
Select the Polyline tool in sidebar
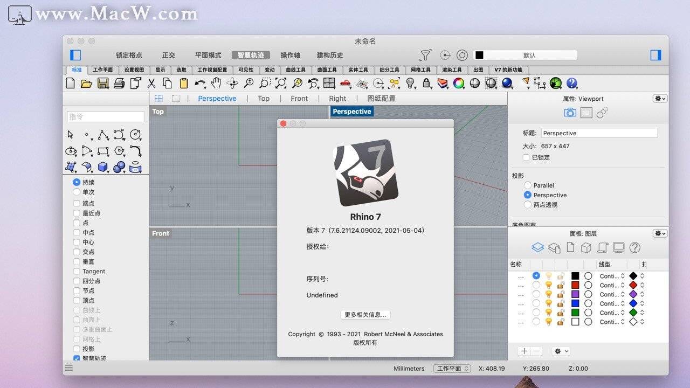click(x=103, y=135)
